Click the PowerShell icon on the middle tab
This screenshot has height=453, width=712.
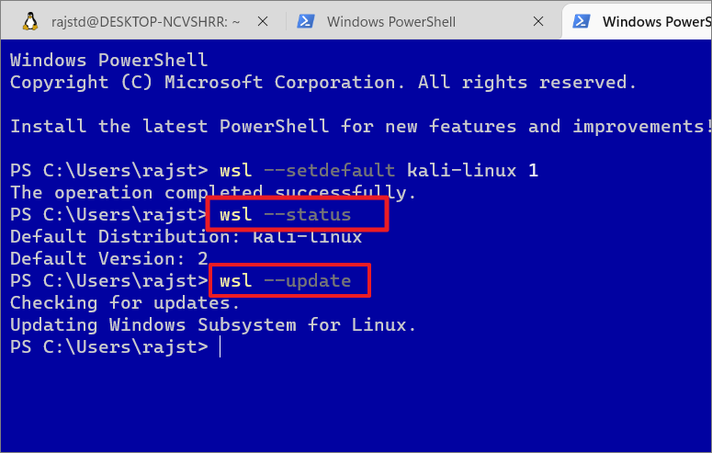point(306,21)
